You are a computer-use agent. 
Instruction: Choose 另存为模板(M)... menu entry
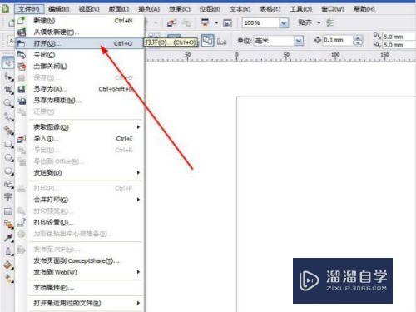tap(79, 101)
